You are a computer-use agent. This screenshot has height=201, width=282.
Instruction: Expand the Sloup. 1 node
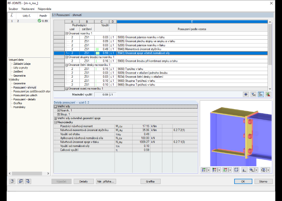(x=59, y=114)
